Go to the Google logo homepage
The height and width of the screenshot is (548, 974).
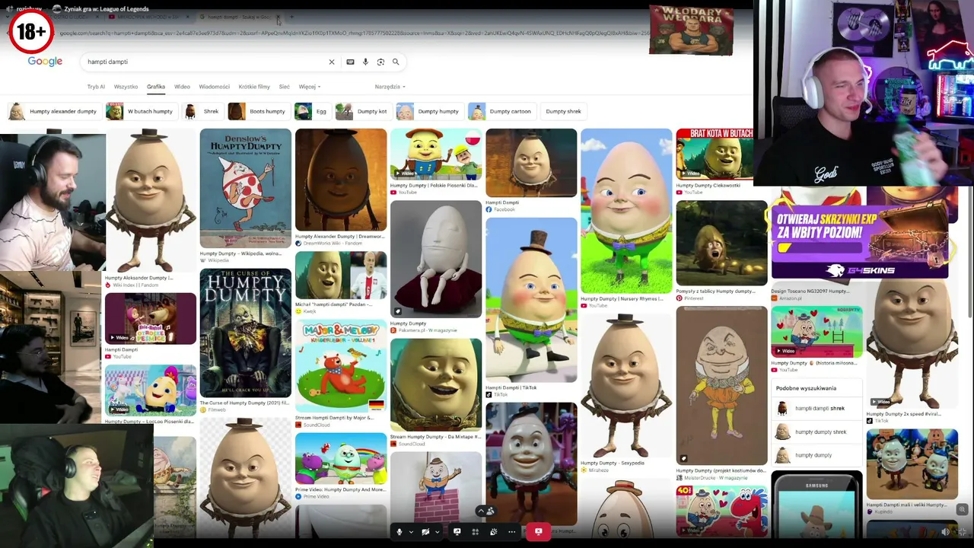point(45,62)
